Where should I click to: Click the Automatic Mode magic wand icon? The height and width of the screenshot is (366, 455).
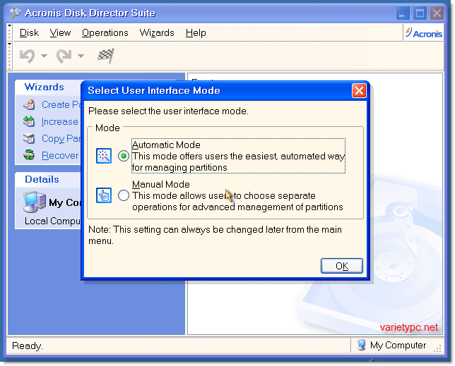[104, 156]
